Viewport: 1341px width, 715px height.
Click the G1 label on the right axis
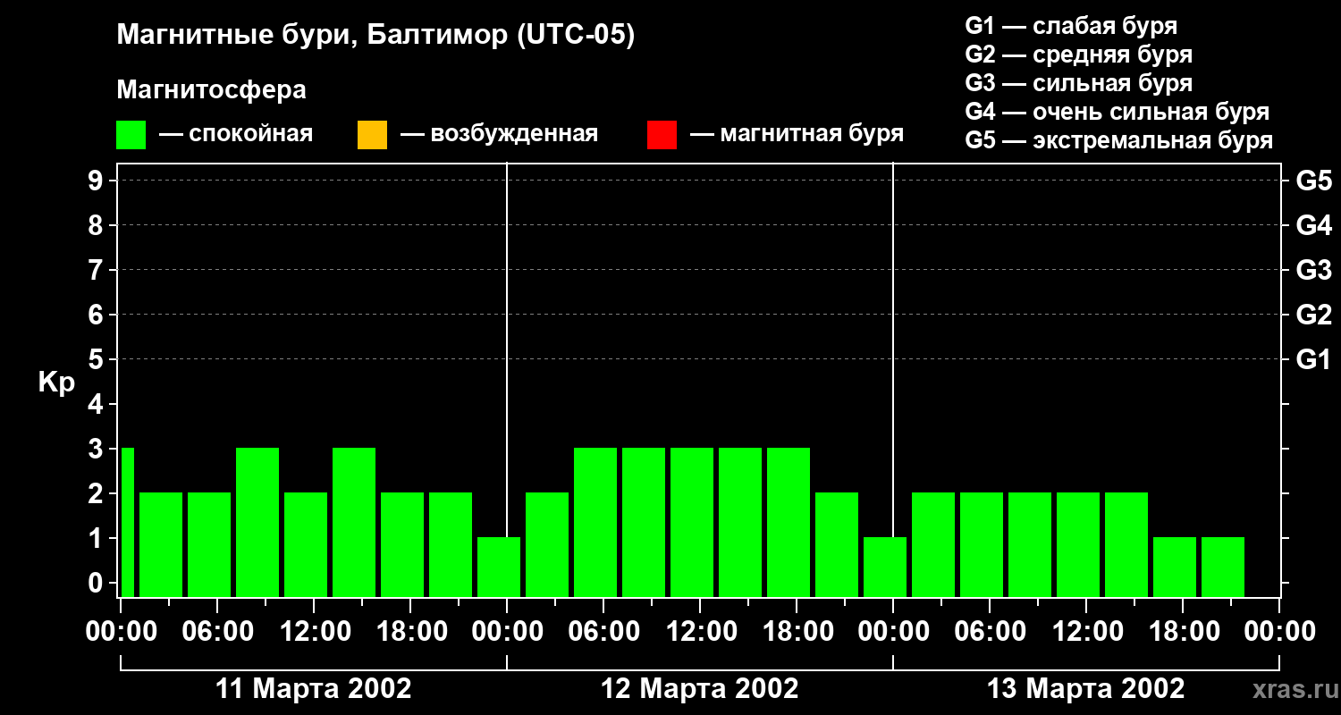point(1314,359)
